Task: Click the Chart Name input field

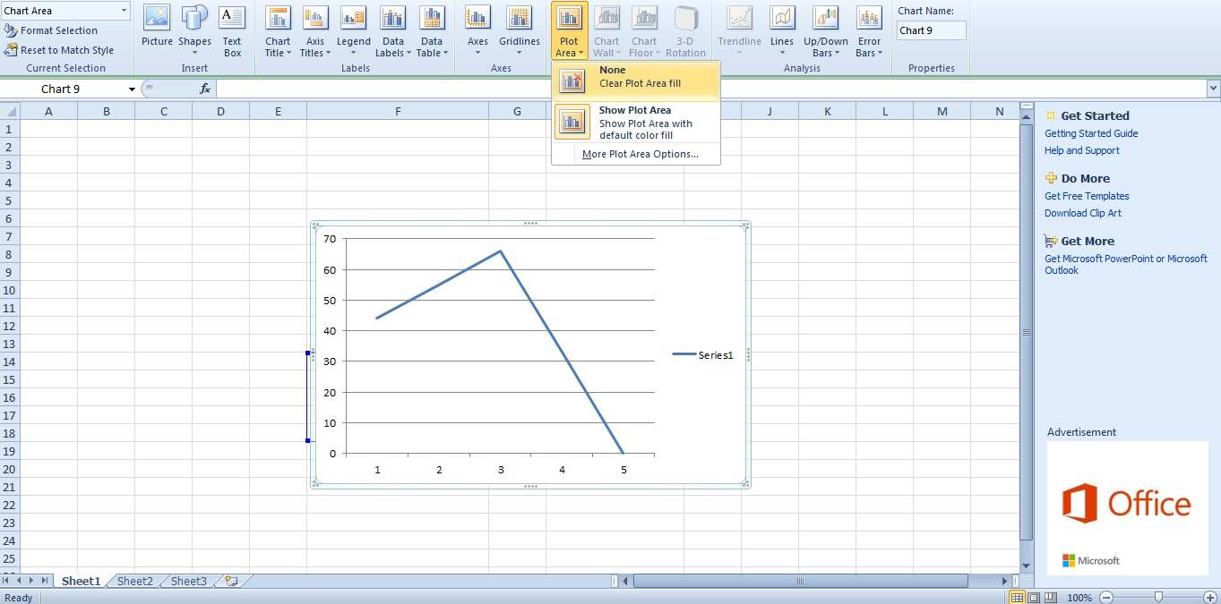Action: point(931,29)
